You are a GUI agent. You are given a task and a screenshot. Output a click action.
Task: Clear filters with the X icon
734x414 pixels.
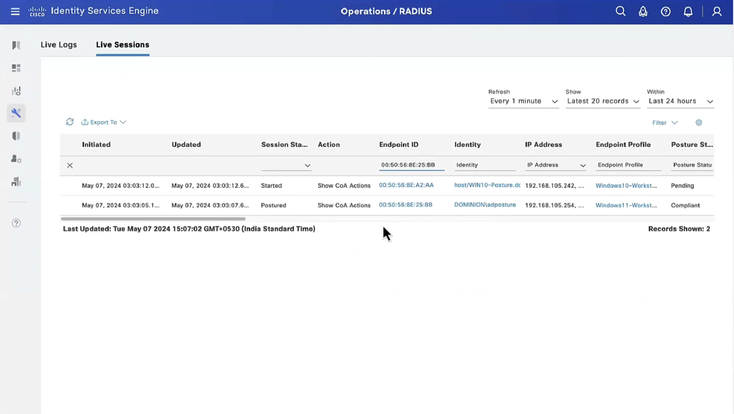click(x=70, y=165)
